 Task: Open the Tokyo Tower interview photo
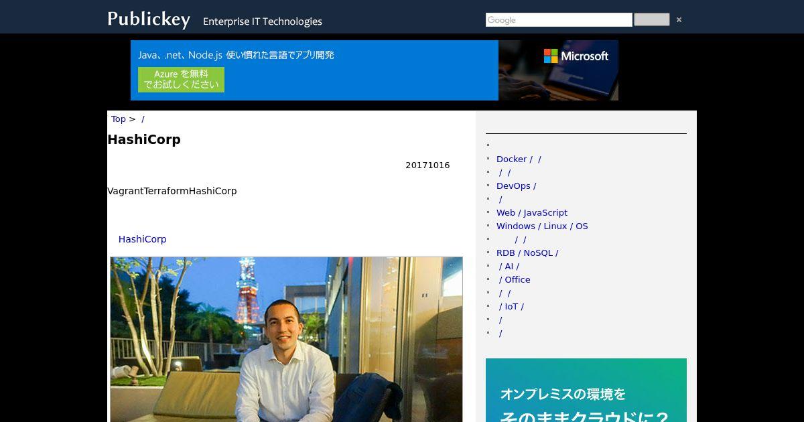(x=286, y=339)
